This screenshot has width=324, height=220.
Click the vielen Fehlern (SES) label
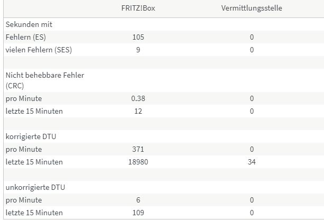[x=39, y=50]
